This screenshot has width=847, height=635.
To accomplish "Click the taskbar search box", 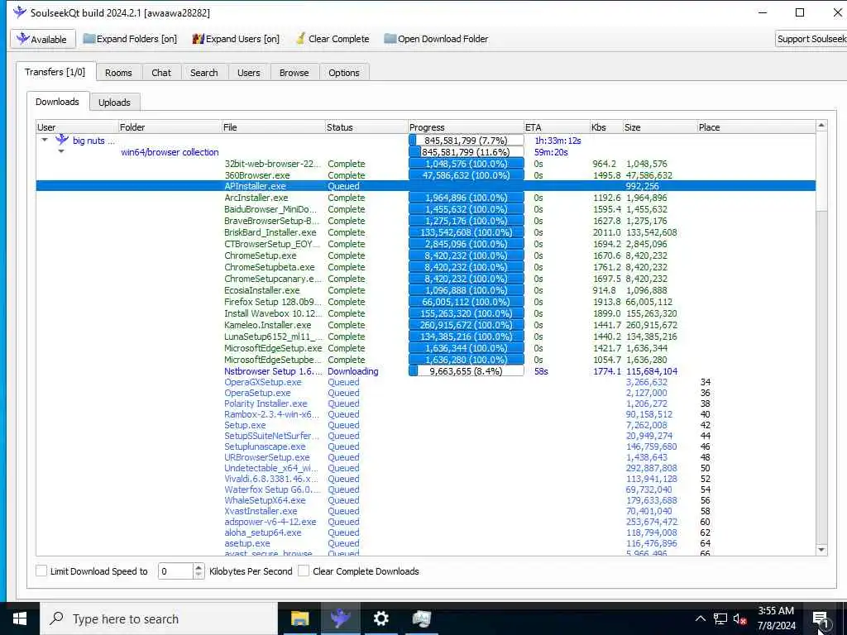I will (159, 618).
